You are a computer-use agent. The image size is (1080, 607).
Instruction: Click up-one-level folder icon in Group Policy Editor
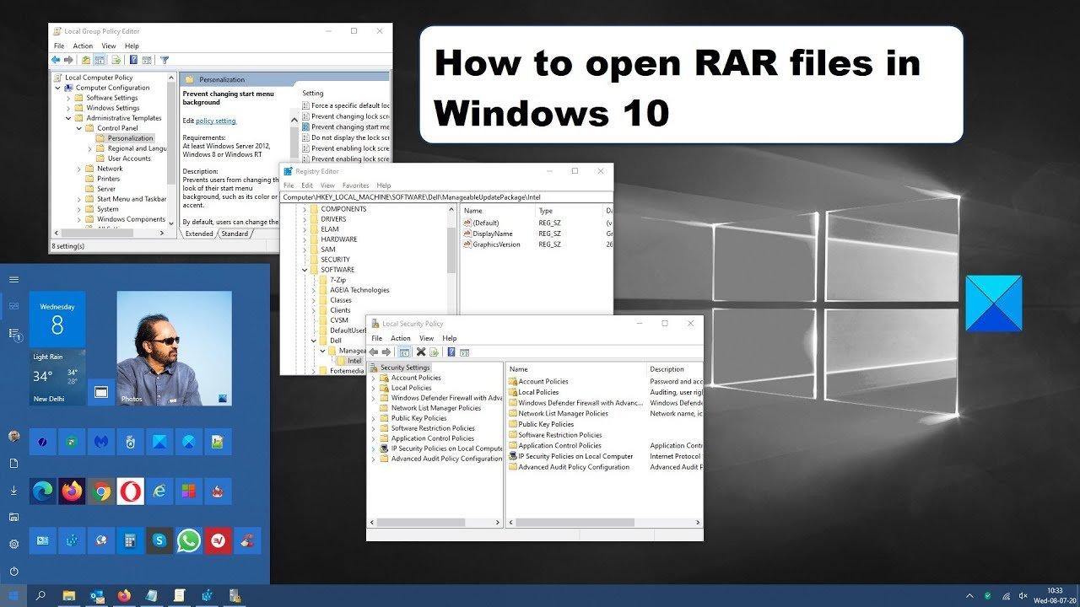click(x=86, y=60)
